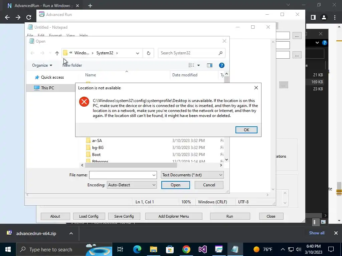Open the Encoding Auto-Detect dropdown
The height and width of the screenshot is (256, 342).
(132, 185)
